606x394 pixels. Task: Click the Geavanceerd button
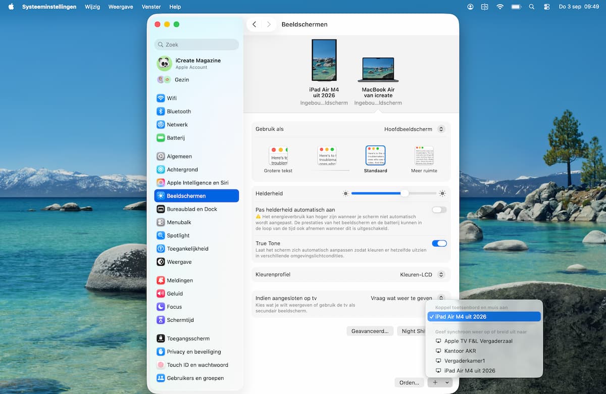tap(370, 331)
